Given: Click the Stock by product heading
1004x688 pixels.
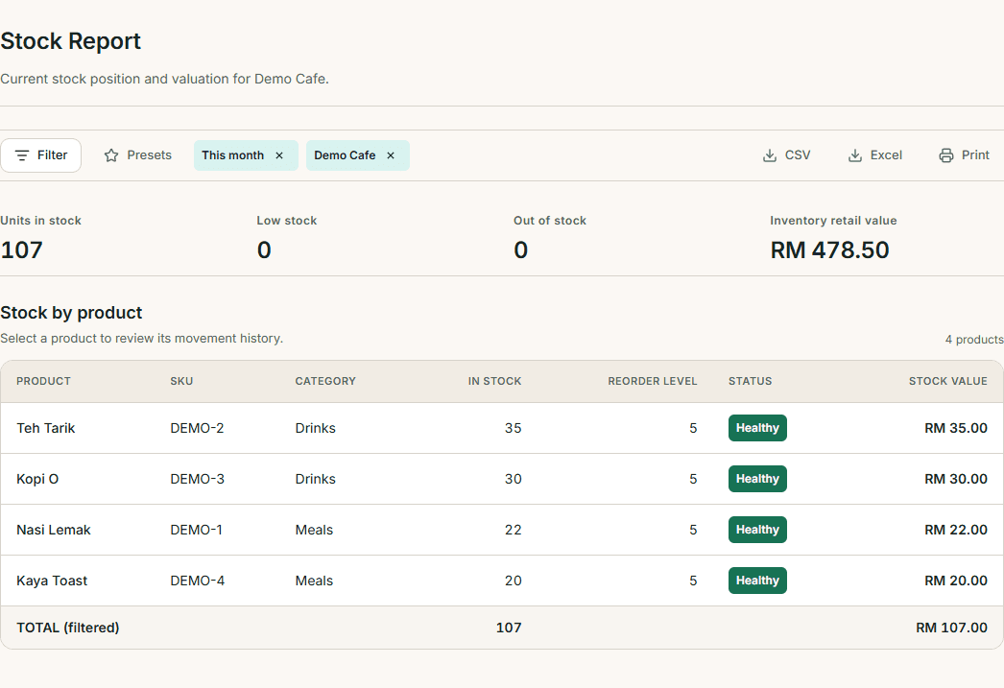Looking at the screenshot, I should tap(71, 313).
